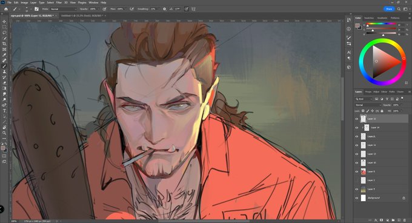
Task: Open smoothing options gear icon
Action: pyautogui.click(x=164, y=9)
